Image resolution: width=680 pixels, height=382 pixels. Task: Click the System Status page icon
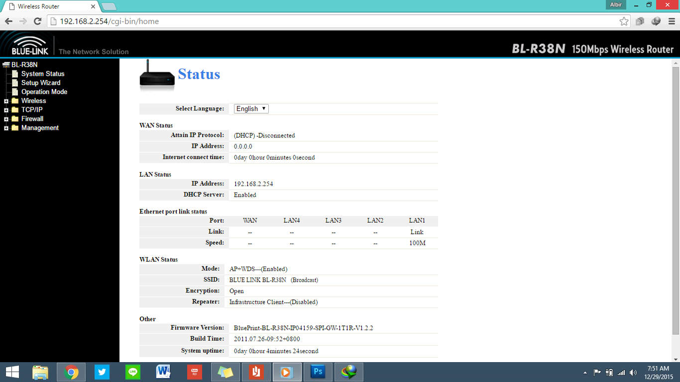point(15,74)
